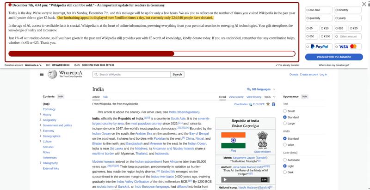Viewport: 370px width, 190px height.
Task: Click the coordinates globe icon
Action: (251, 104)
